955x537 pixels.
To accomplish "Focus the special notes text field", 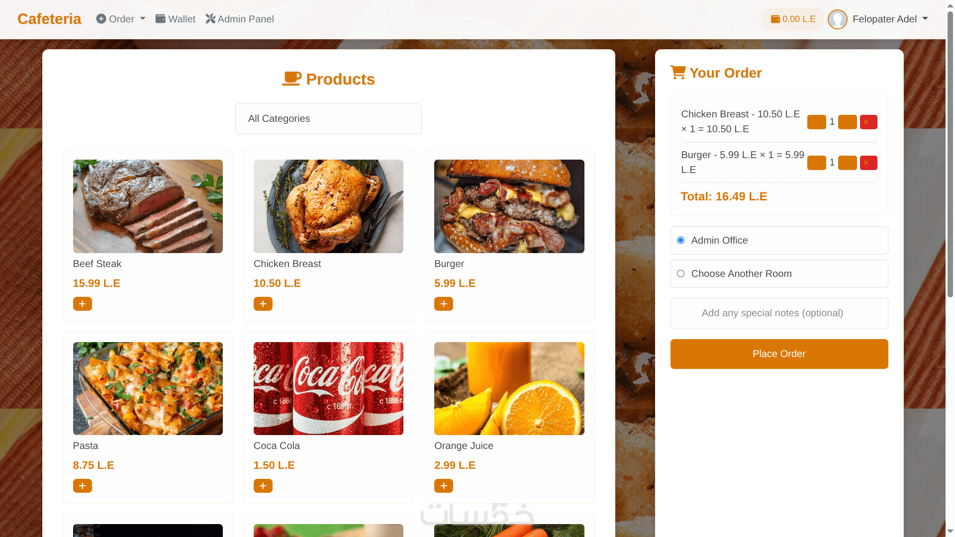I will click(x=779, y=313).
